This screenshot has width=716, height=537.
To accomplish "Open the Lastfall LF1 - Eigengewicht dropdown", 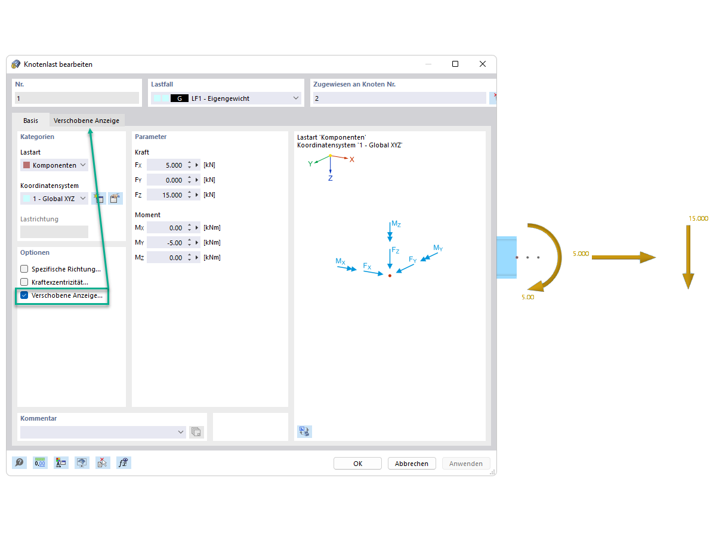I will (x=226, y=98).
